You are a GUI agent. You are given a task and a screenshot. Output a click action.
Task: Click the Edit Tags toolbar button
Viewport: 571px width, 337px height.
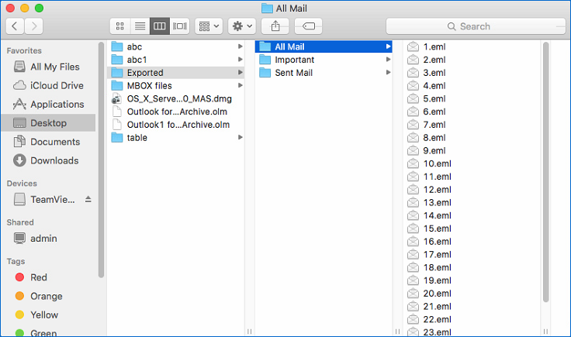click(308, 26)
